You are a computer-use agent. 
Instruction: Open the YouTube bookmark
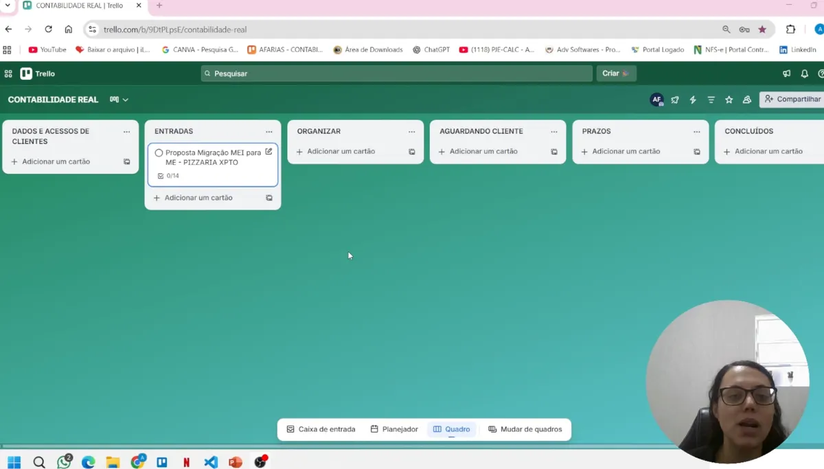coord(47,49)
